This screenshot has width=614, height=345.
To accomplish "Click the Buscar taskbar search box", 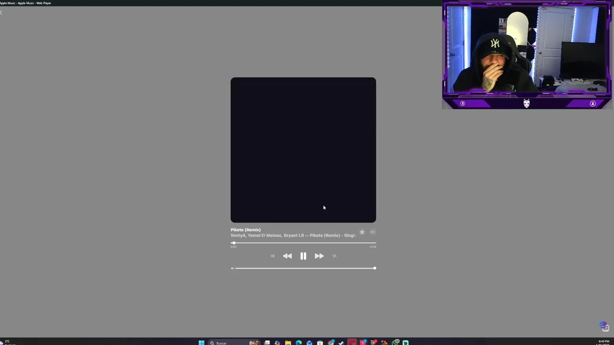I will [x=234, y=343].
